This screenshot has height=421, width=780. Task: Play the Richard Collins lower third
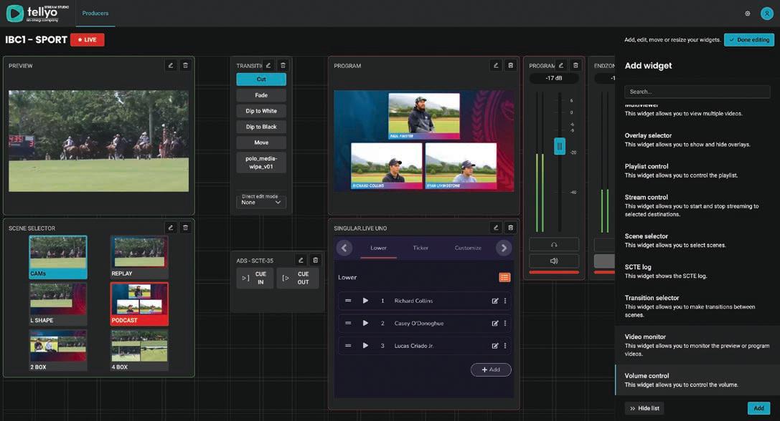tap(366, 301)
